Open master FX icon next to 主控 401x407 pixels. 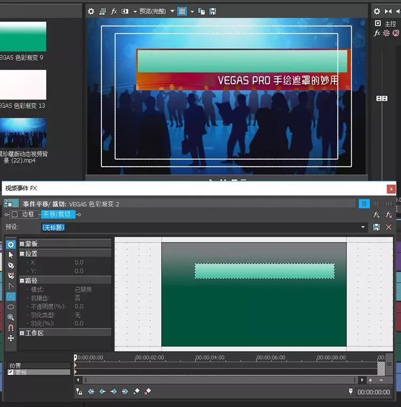(377, 33)
